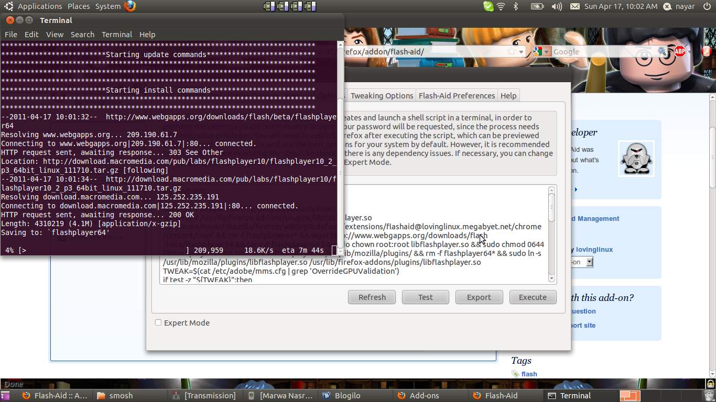The image size is (716, 402).
Task: Switch to Flash-Aid Preferences tab
Action: (457, 95)
